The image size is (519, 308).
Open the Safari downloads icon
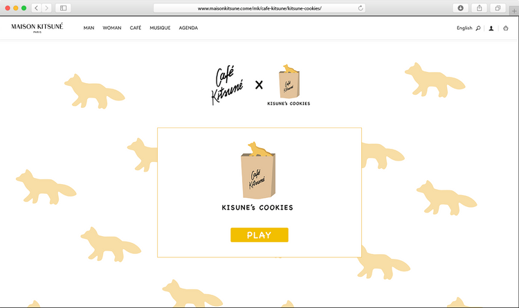(x=460, y=8)
